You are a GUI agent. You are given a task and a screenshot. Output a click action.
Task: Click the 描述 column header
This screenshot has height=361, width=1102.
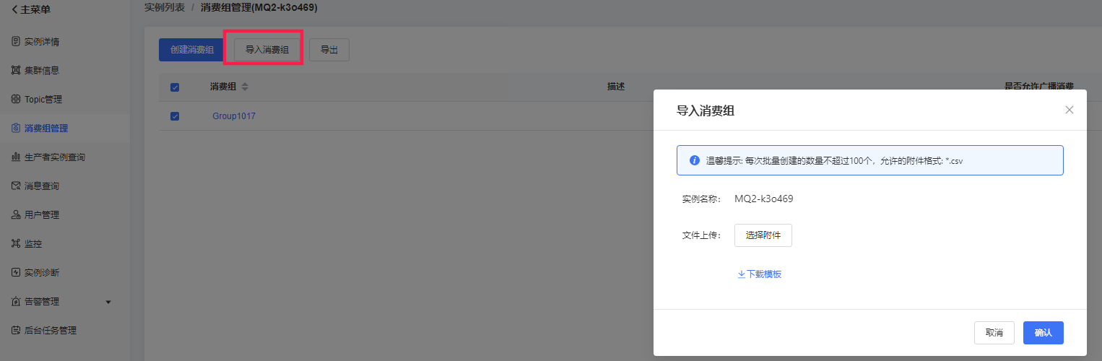point(616,86)
